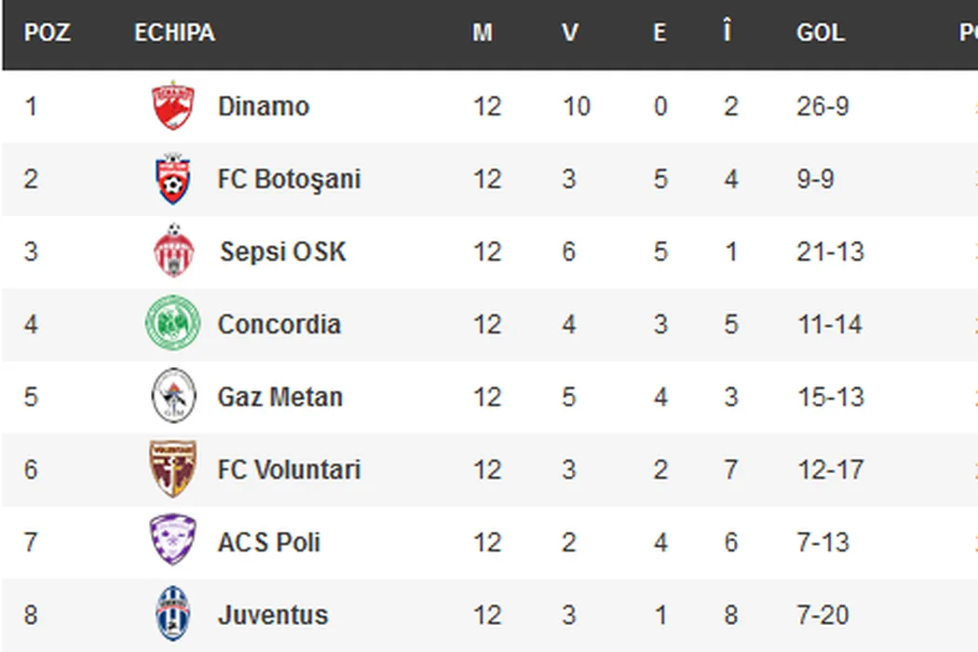Click the Sepsi OSK team name
The width and height of the screenshot is (978, 652).
pyautogui.click(x=283, y=251)
